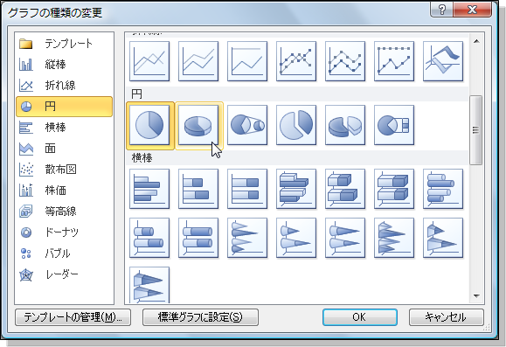Select the 3-D pie chart thumbnail

point(198,125)
